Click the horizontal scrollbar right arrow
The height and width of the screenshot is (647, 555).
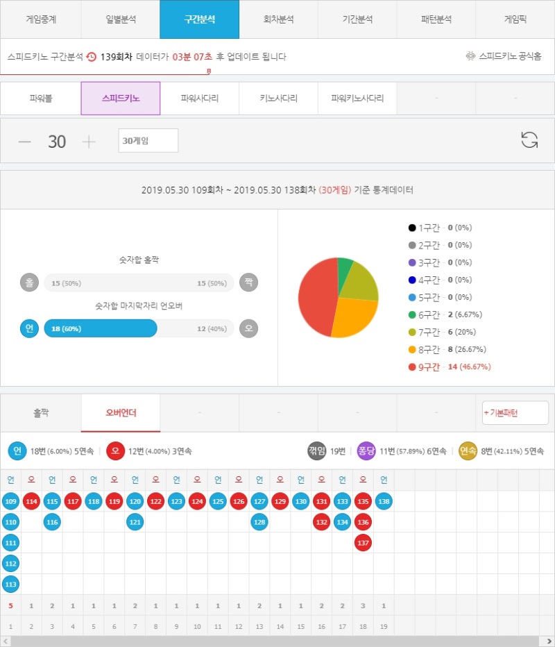point(549,641)
